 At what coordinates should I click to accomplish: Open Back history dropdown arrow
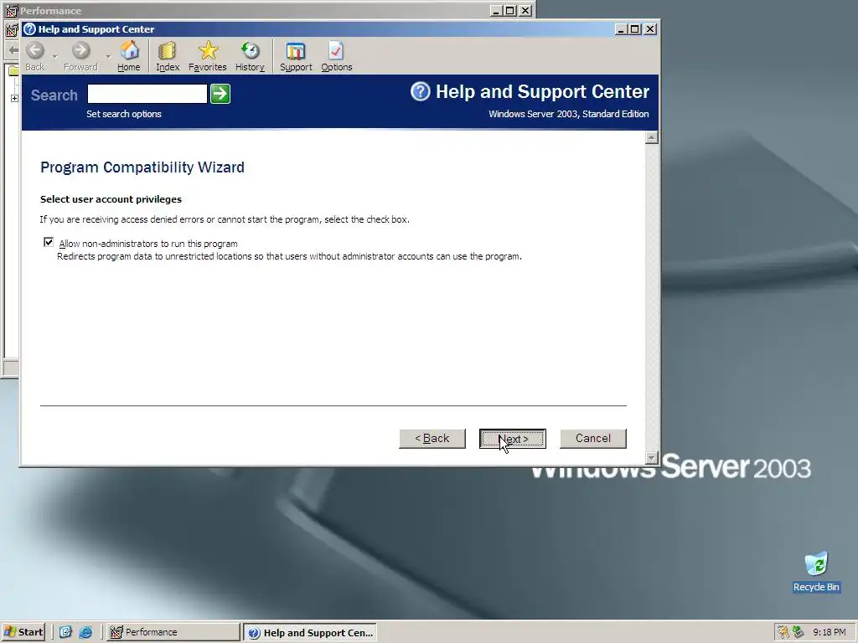coord(54,56)
